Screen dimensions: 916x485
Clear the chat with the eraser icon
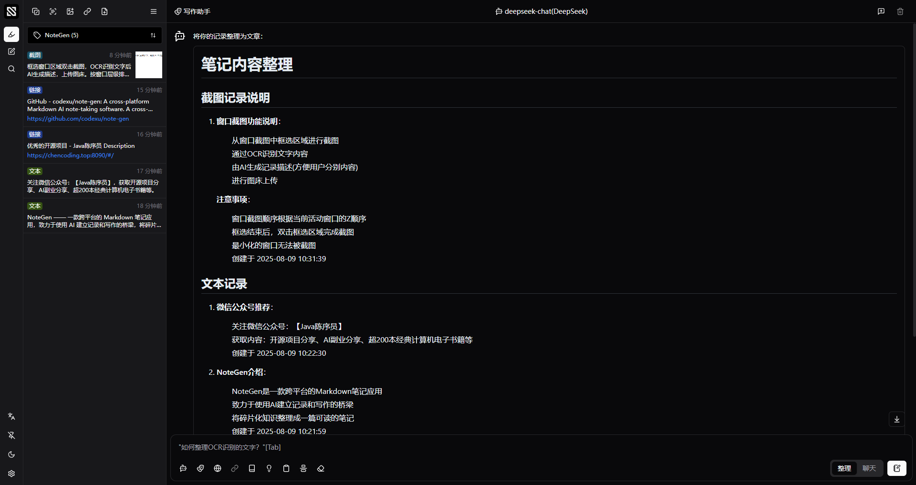point(321,468)
